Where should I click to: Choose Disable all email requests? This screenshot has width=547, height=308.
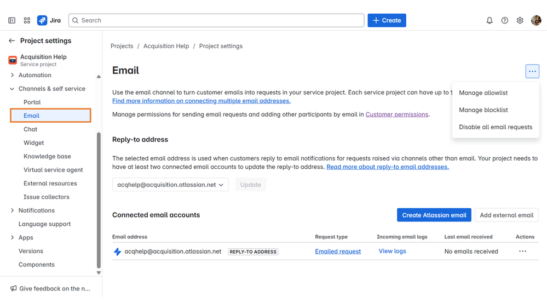[x=496, y=127]
